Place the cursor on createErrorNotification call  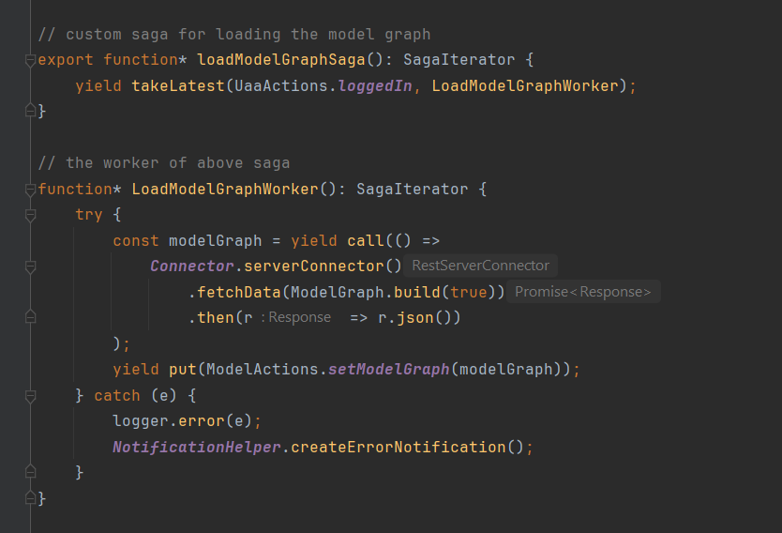399,448
